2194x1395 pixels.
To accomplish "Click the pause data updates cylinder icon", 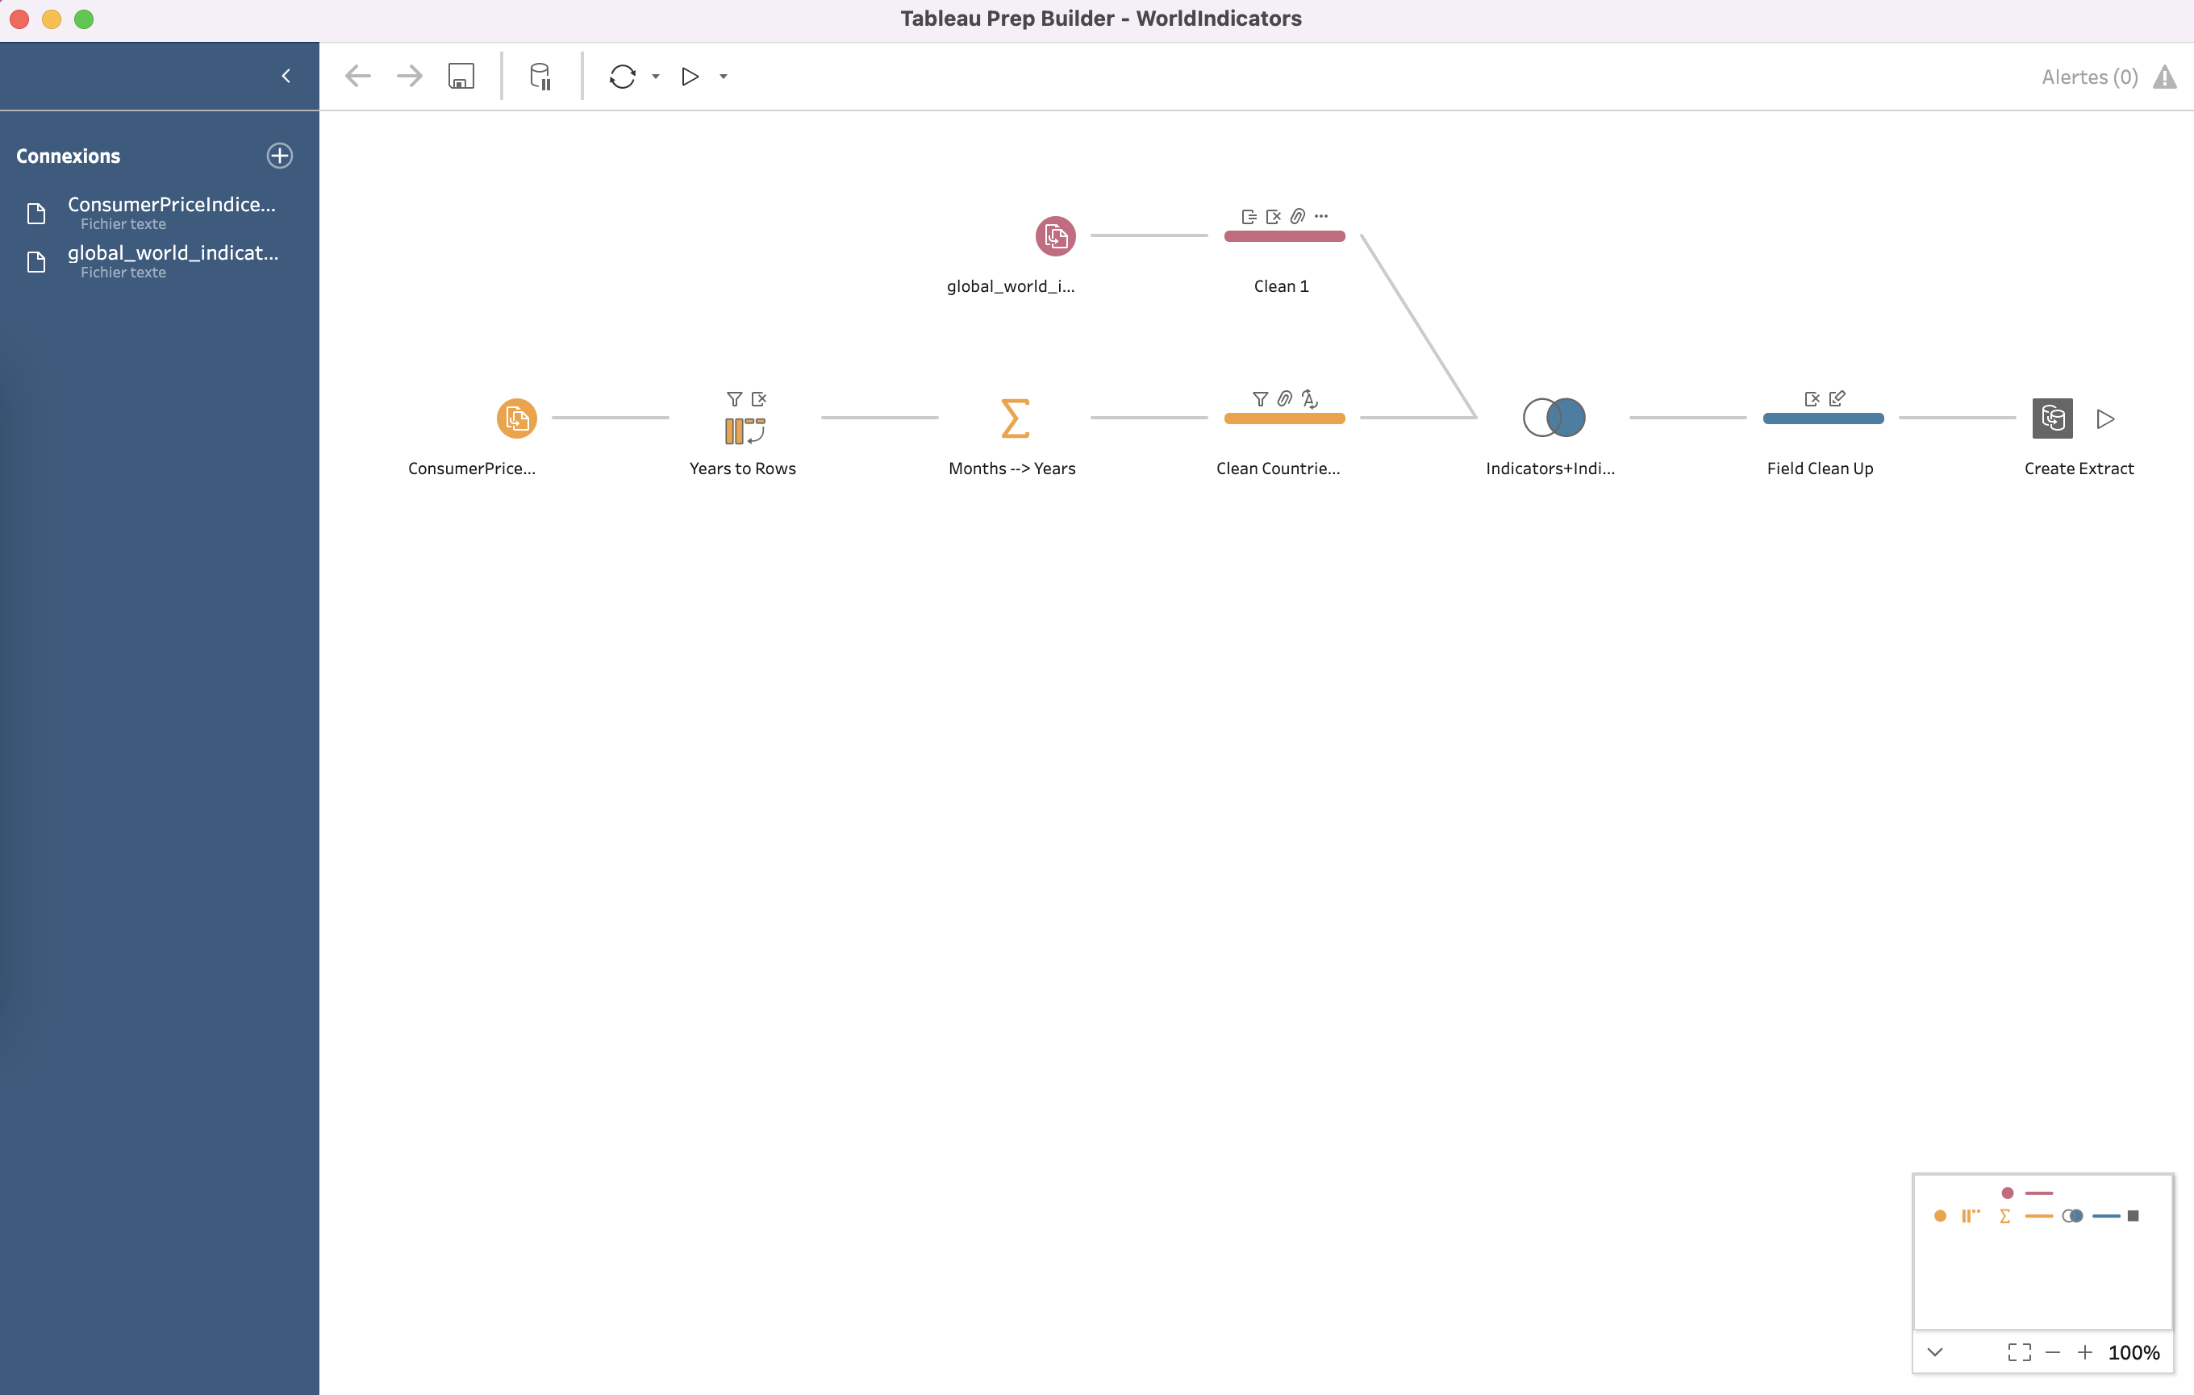I will pos(540,76).
